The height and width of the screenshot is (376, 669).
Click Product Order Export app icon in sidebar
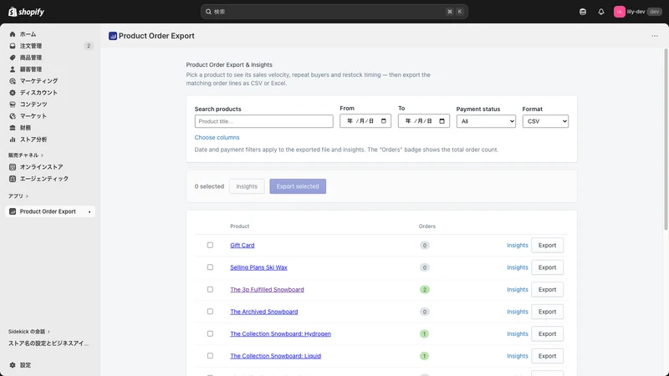coord(13,211)
